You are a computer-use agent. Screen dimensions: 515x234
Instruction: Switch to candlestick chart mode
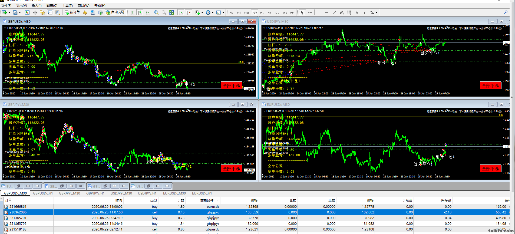tap(140, 12)
